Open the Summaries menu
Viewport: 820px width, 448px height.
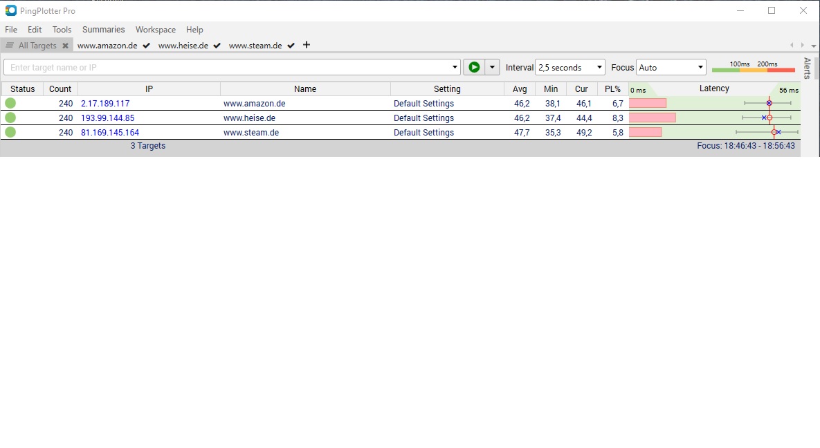[x=104, y=30]
